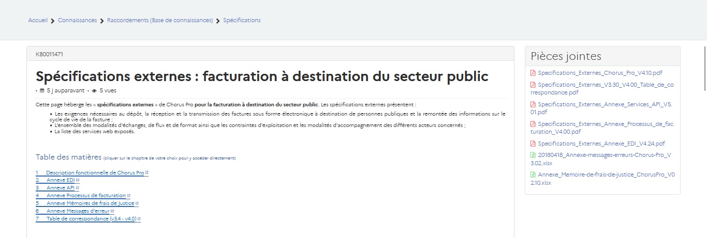Click Excel icon of Memoire-de-frais-de-justice attachment
This screenshot has width=707, height=238.
[533, 175]
